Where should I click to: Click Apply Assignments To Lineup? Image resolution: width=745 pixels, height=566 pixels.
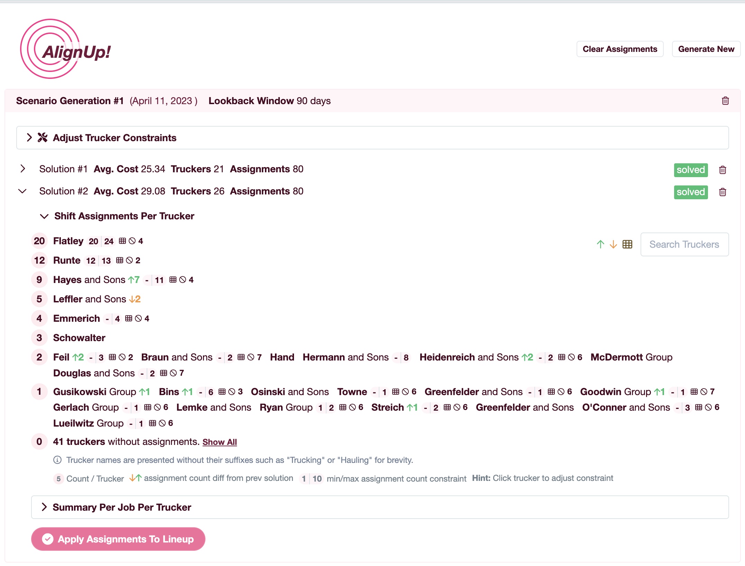(118, 539)
